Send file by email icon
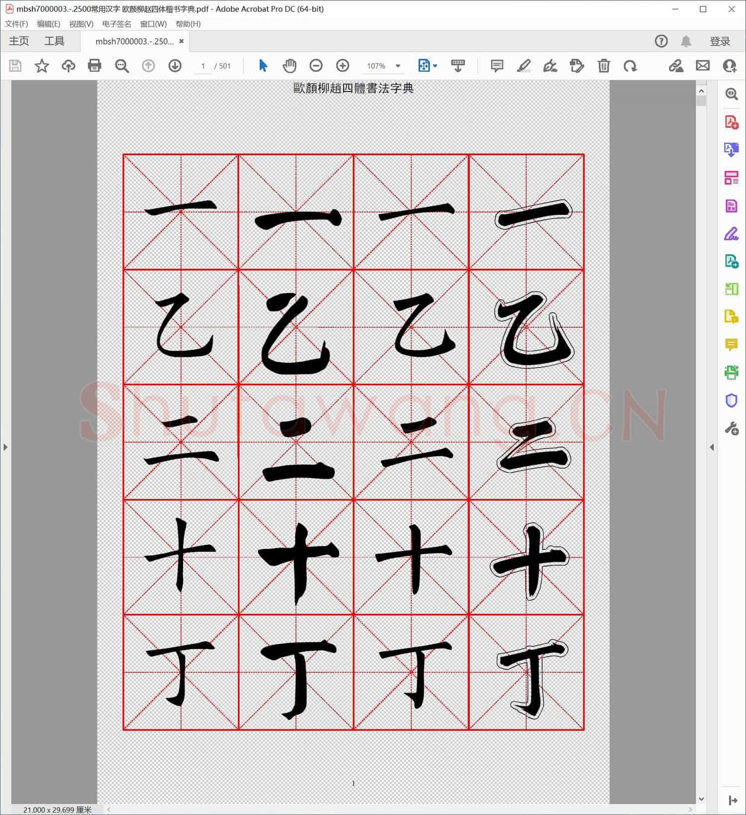This screenshot has height=815, width=746. tap(702, 66)
